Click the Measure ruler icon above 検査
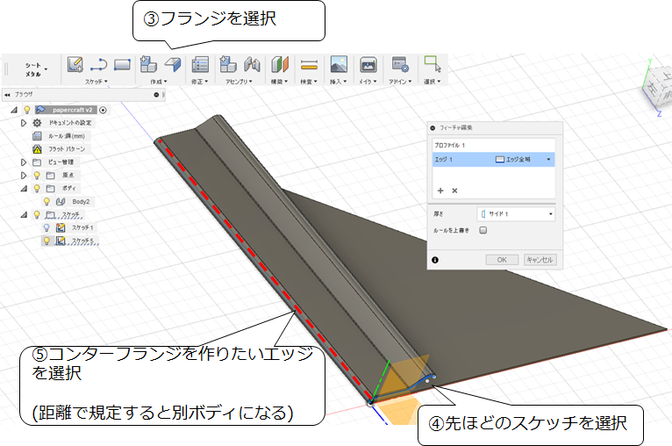The width and height of the screenshot is (672, 446). tap(309, 65)
